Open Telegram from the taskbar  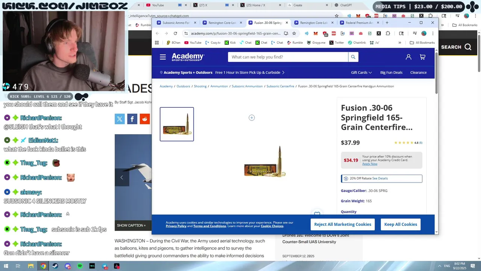click(x=105, y=266)
